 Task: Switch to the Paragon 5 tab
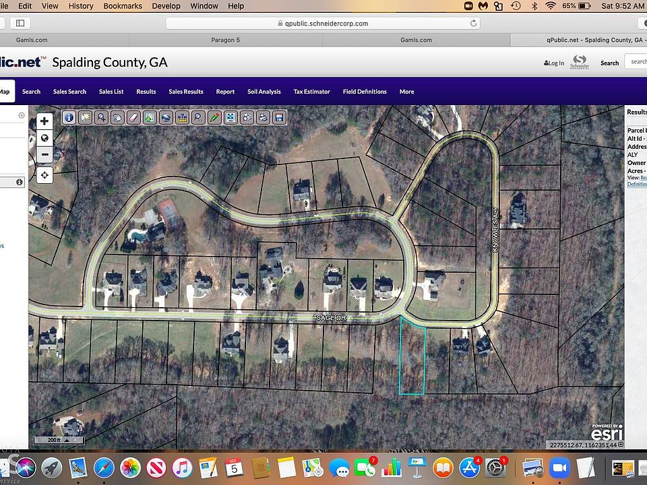pyautogui.click(x=225, y=40)
